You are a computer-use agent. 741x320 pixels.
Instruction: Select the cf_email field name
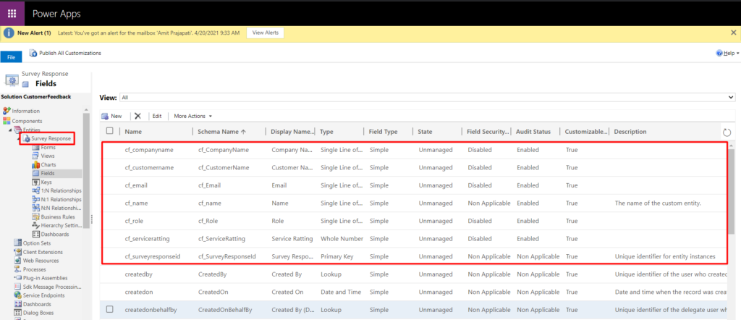coord(135,185)
